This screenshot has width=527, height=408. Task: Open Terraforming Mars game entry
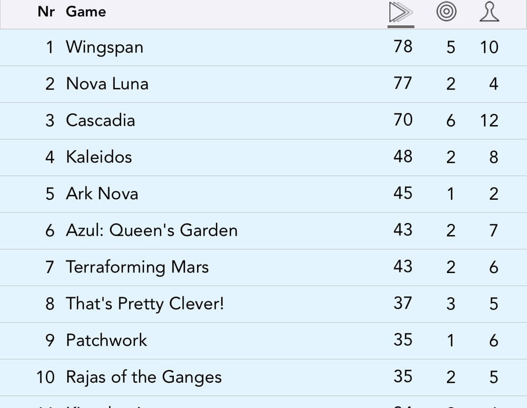(x=137, y=267)
